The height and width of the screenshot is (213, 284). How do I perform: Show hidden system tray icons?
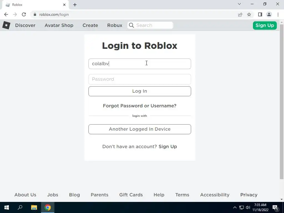coord(235,207)
